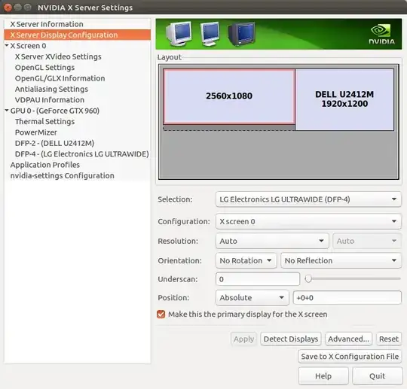The height and width of the screenshot is (389, 407).
Task: Click the first CRT monitor icon in banner
Action: [x=179, y=34]
